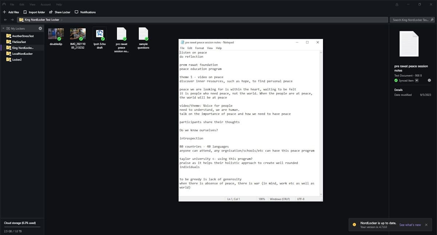Click 'prem rawat foundation' line in Notepad

click(198, 65)
